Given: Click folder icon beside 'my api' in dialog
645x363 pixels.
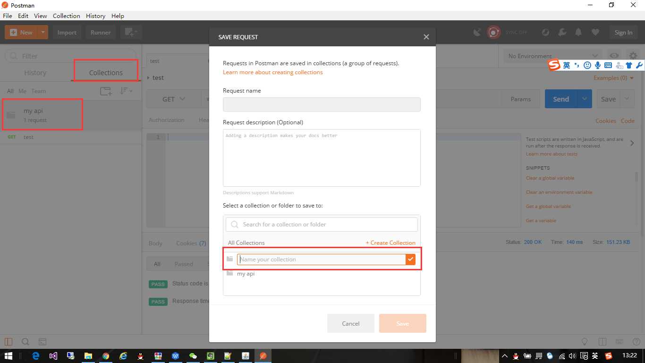Looking at the screenshot, I should [229, 274].
